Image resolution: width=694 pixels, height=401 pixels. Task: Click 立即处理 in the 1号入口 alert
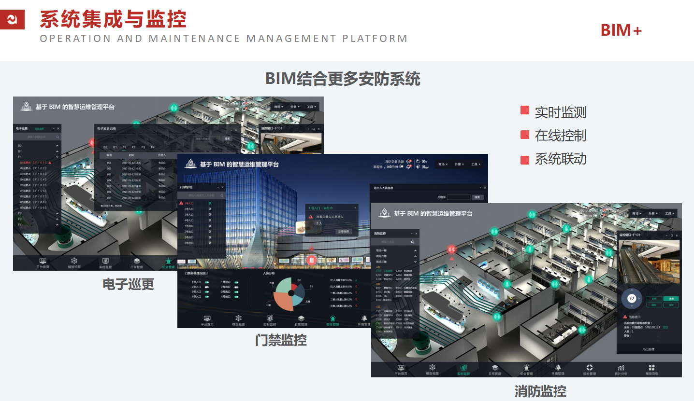coord(343,232)
